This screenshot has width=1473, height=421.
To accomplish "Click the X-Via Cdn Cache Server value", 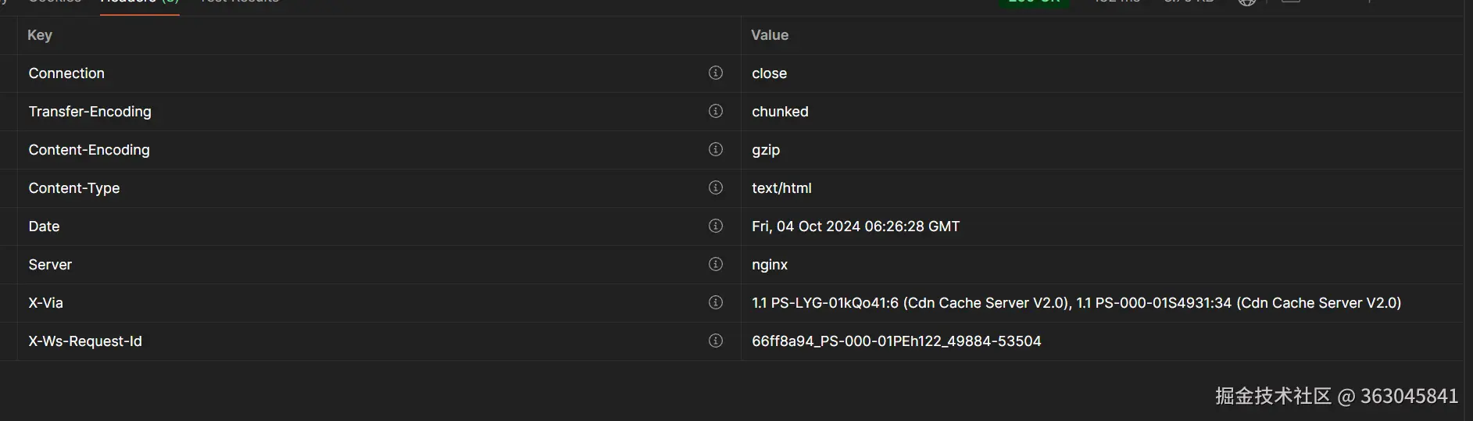I will (x=1076, y=303).
